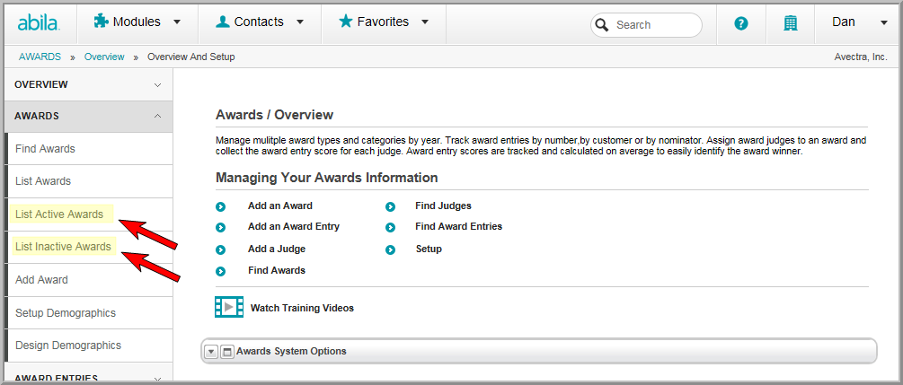Image resolution: width=903 pixels, height=385 pixels.
Task: Open the Contacts dropdown menu
Action: tap(259, 22)
